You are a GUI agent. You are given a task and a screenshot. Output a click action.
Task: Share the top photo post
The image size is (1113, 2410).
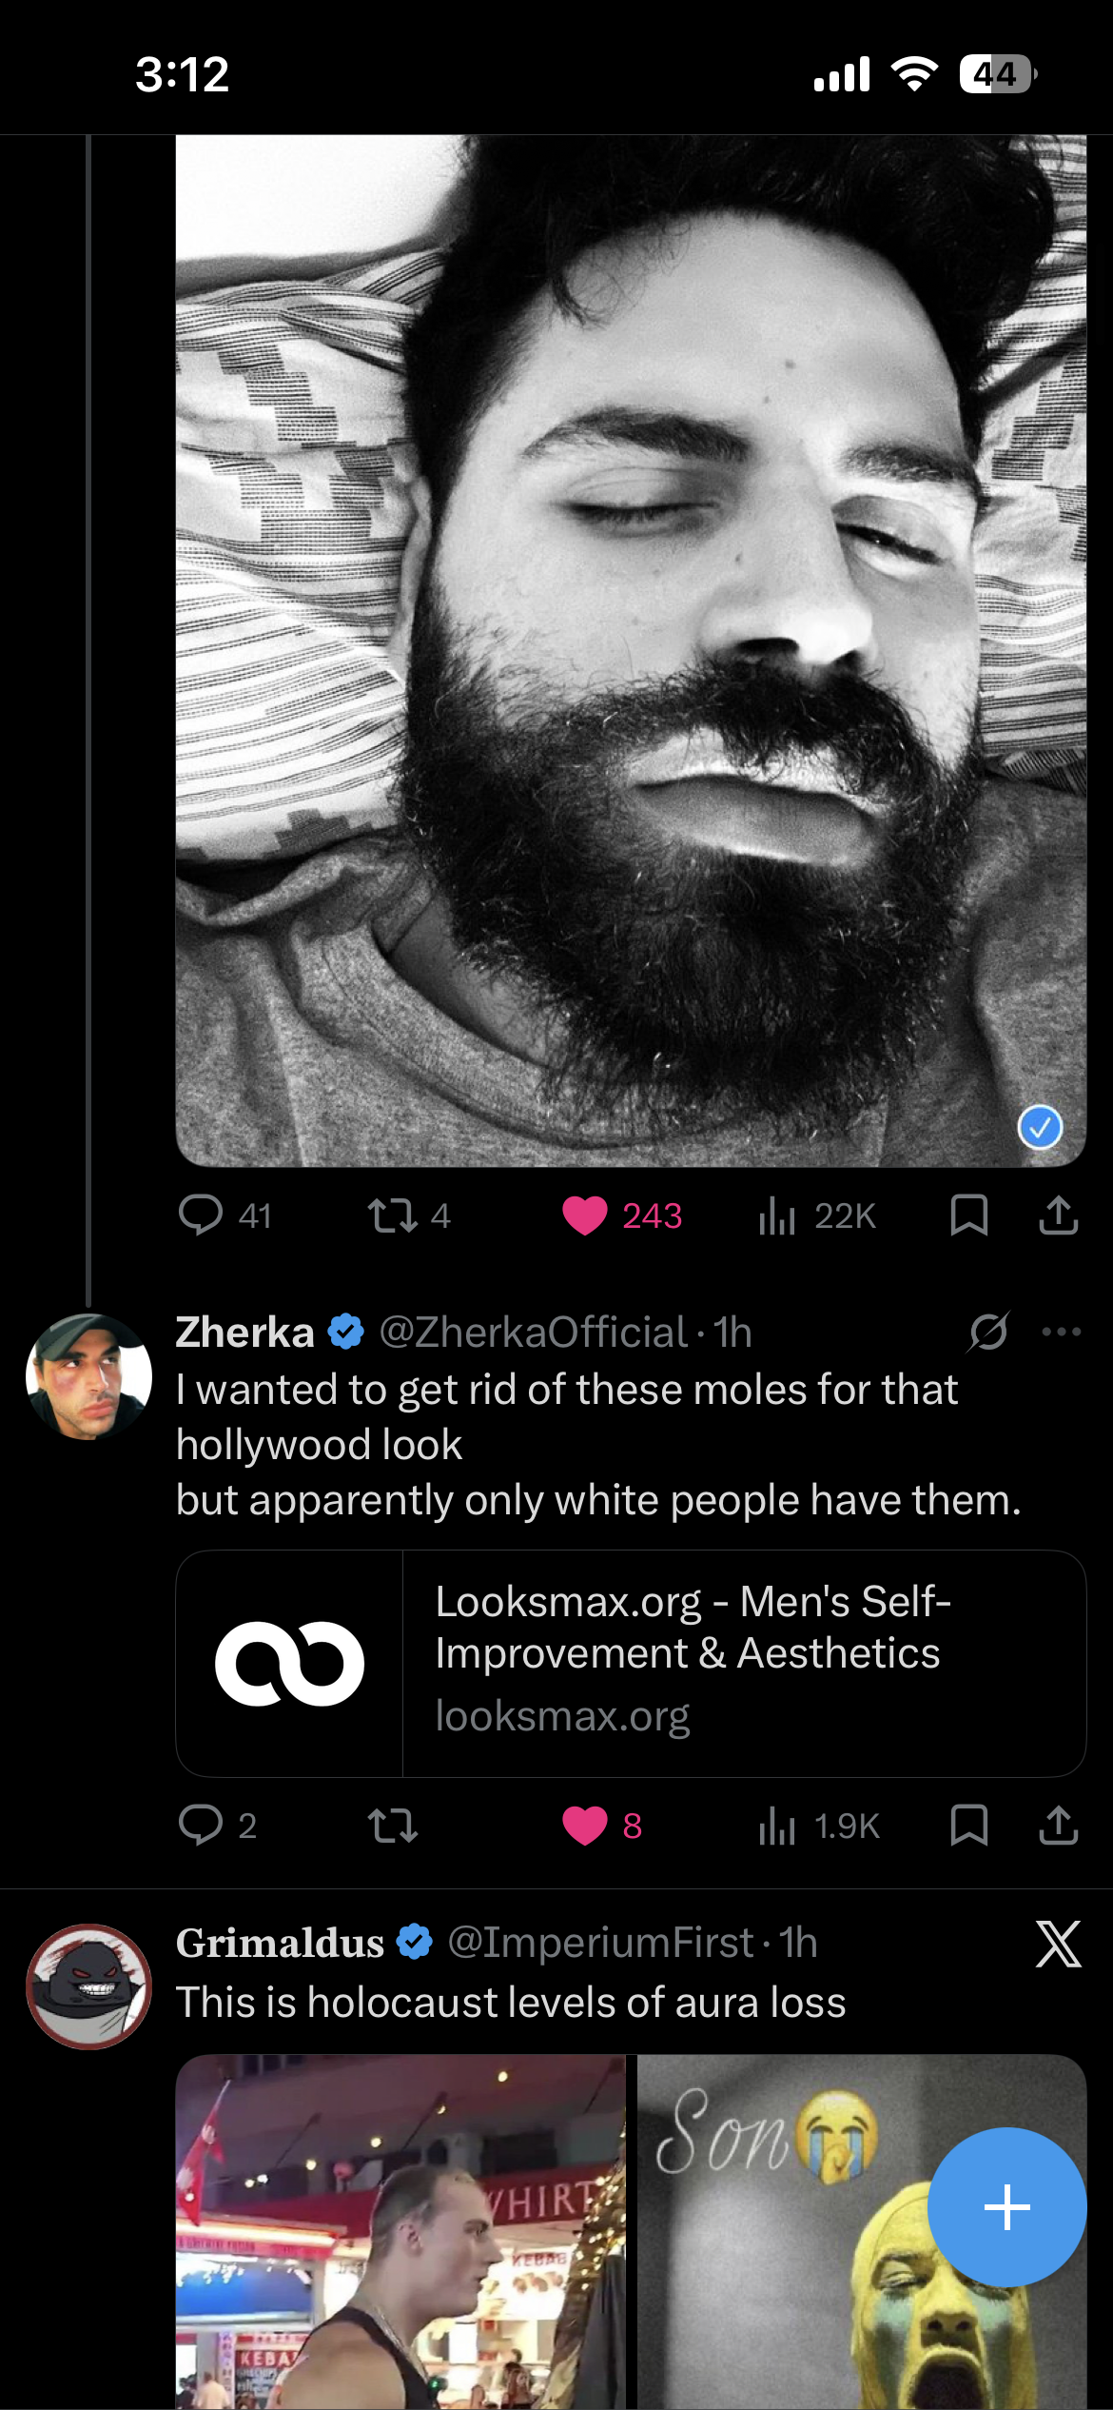point(1058,1215)
